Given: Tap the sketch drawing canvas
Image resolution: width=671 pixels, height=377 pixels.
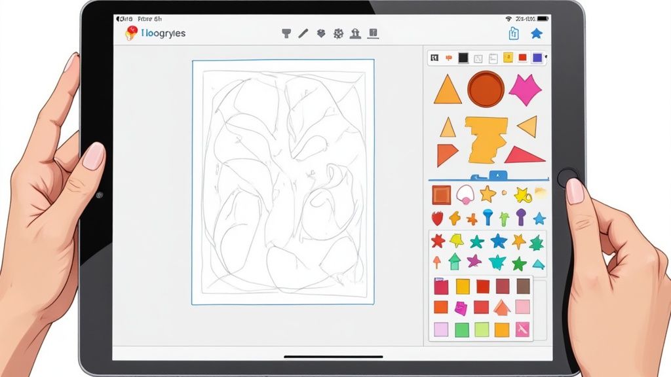Looking at the screenshot, I should point(283,182).
